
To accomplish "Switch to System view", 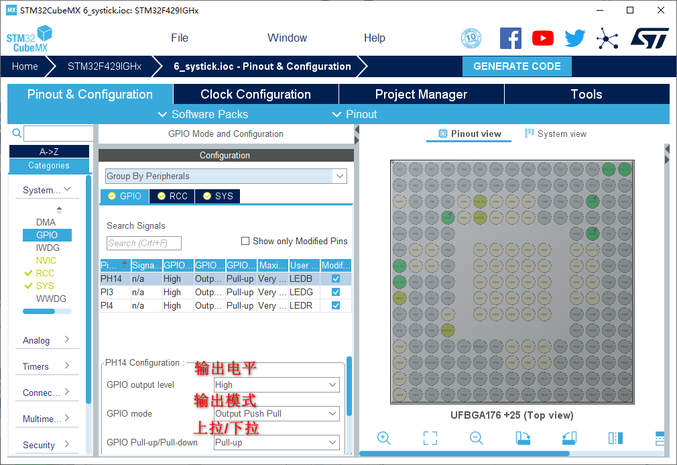I will pyautogui.click(x=555, y=134).
